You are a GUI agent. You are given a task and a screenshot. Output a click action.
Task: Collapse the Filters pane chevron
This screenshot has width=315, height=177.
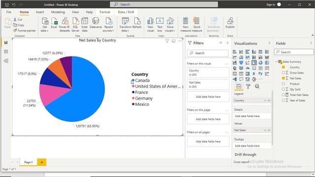pyautogui.click(x=227, y=43)
